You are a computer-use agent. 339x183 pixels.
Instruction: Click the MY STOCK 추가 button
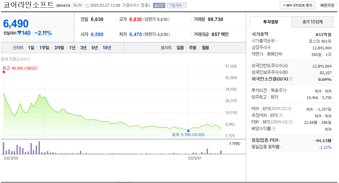click(x=297, y=5)
